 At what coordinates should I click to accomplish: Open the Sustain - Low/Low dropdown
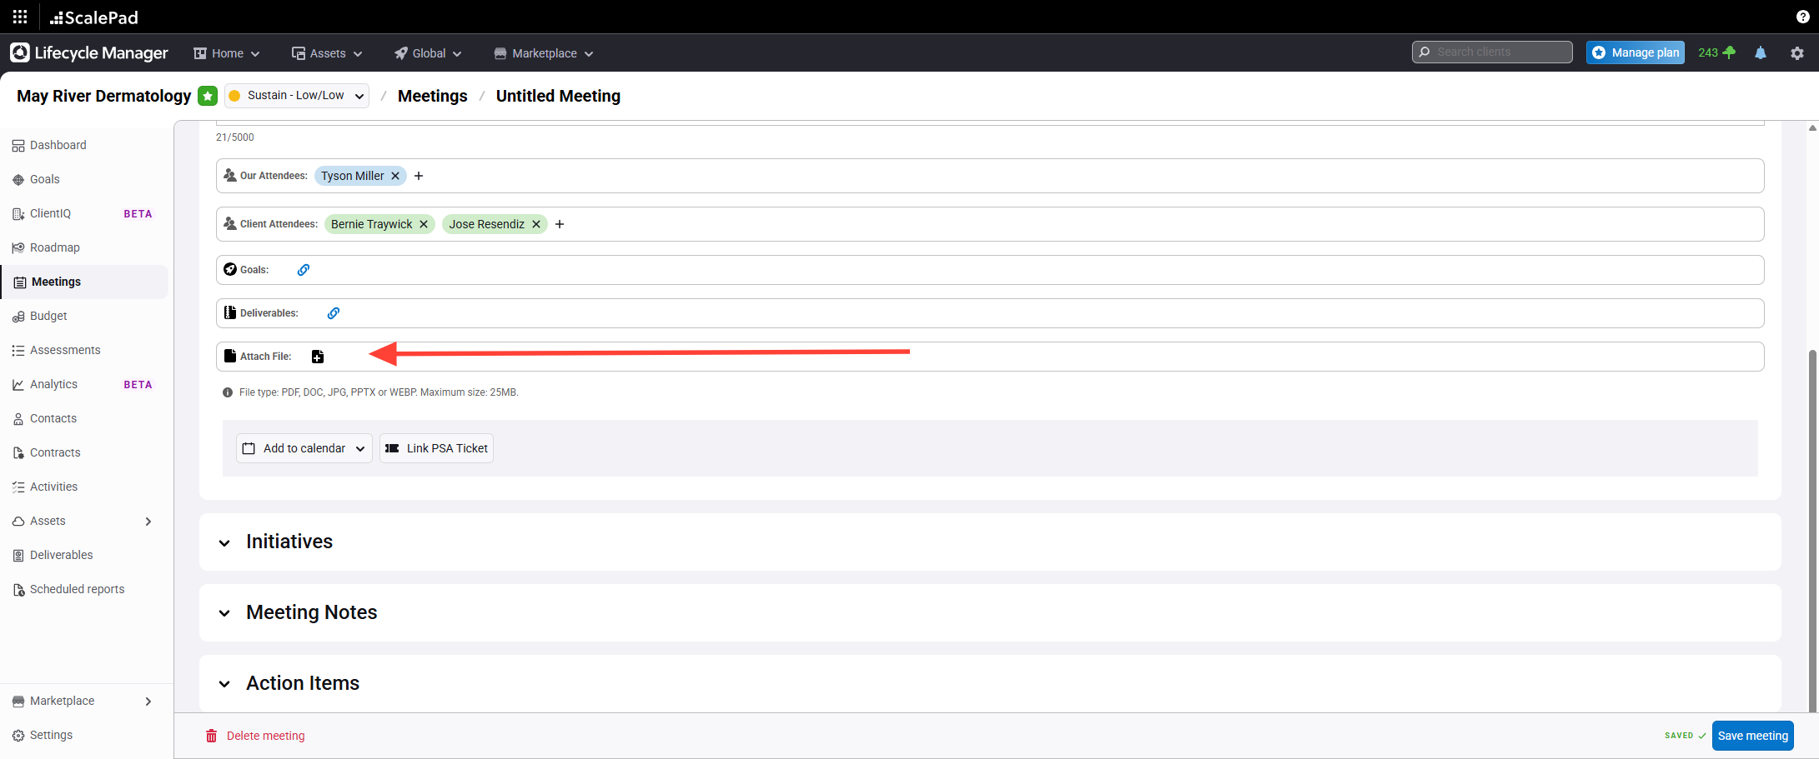tap(297, 96)
